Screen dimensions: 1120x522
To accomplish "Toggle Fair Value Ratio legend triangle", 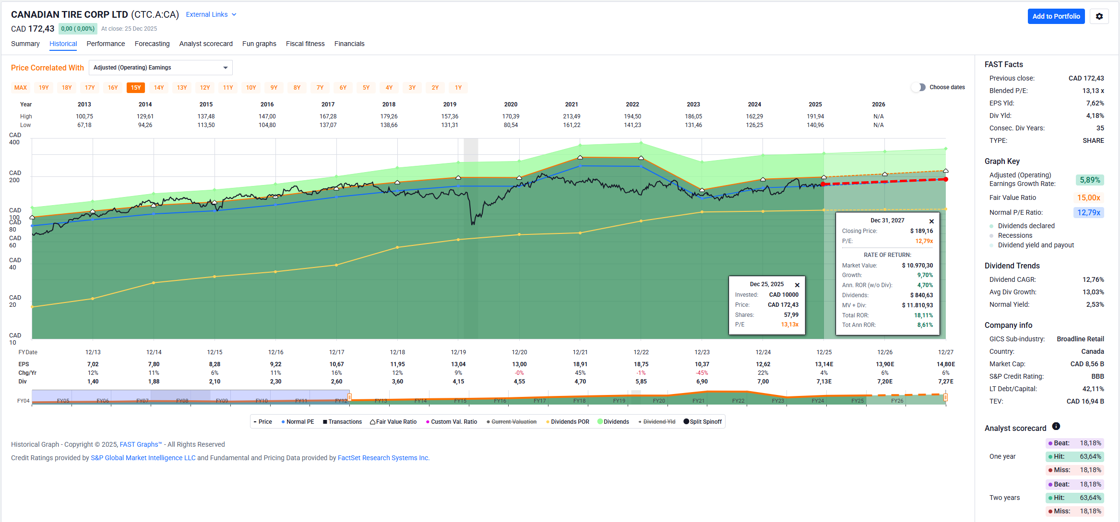I will pyautogui.click(x=373, y=422).
